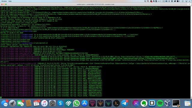
Task: Click '/home/cardano/.local/bin/cardano-node' output line
Action: [15, 40]
